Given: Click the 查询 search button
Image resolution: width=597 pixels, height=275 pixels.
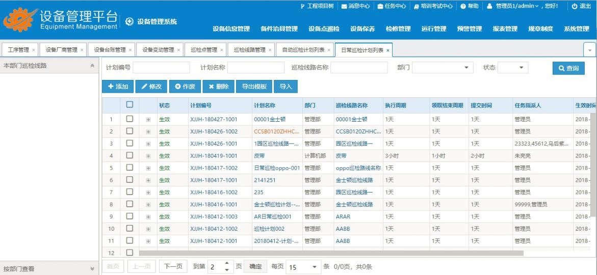Looking at the screenshot, I should pyautogui.click(x=568, y=68).
